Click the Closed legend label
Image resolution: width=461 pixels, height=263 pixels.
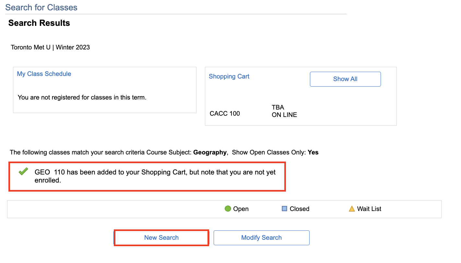299,209
